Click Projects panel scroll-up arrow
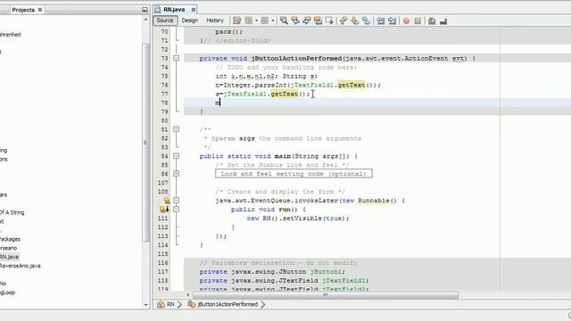 146,20
